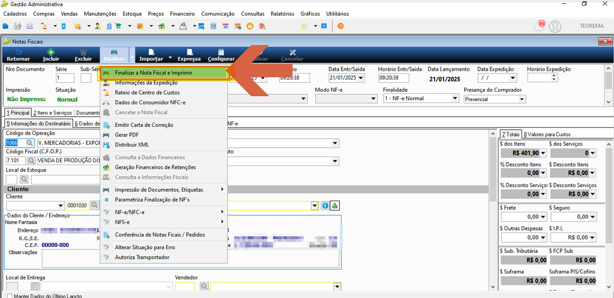Click the Frete value input field
The image size is (614, 298).
524,217
